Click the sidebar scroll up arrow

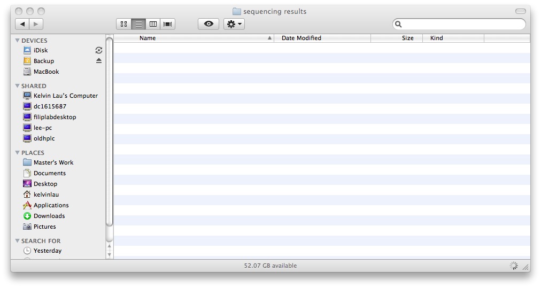tap(110, 246)
